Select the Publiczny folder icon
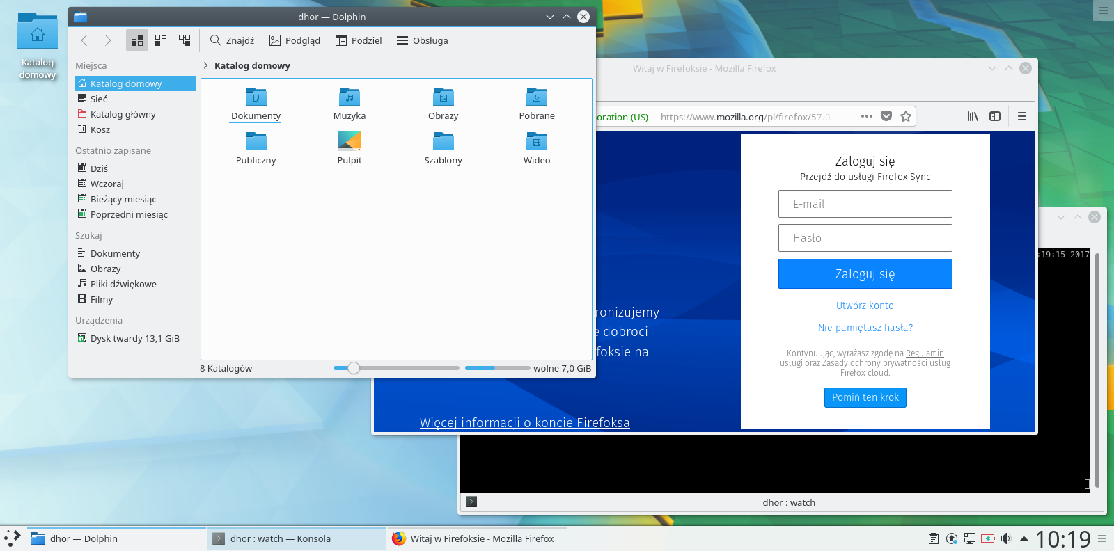This screenshot has width=1114, height=551. tap(256, 141)
